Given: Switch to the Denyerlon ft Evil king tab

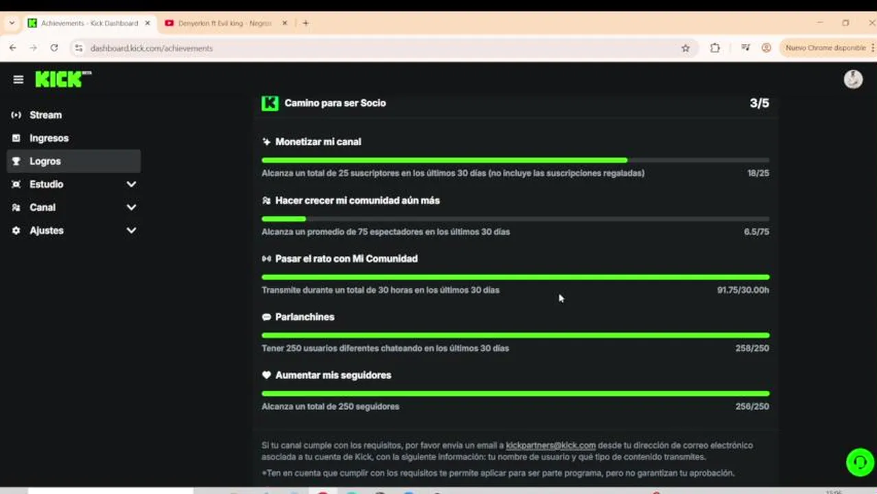Looking at the screenshot, I should point(225,23).
